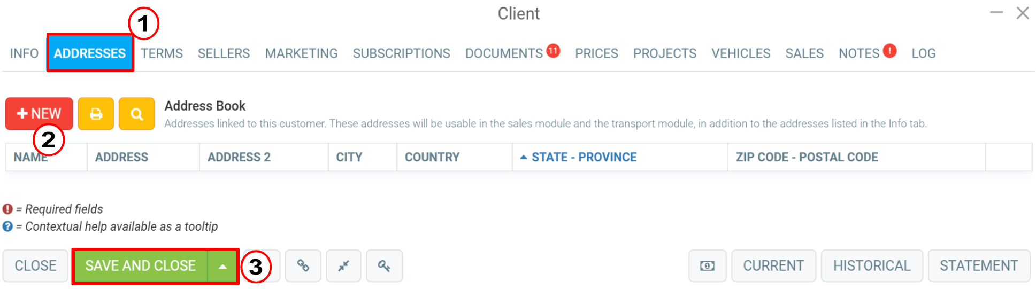Click the Documents count badge showing 11
Screen dimensions: 1036x289
pos(553,51)
